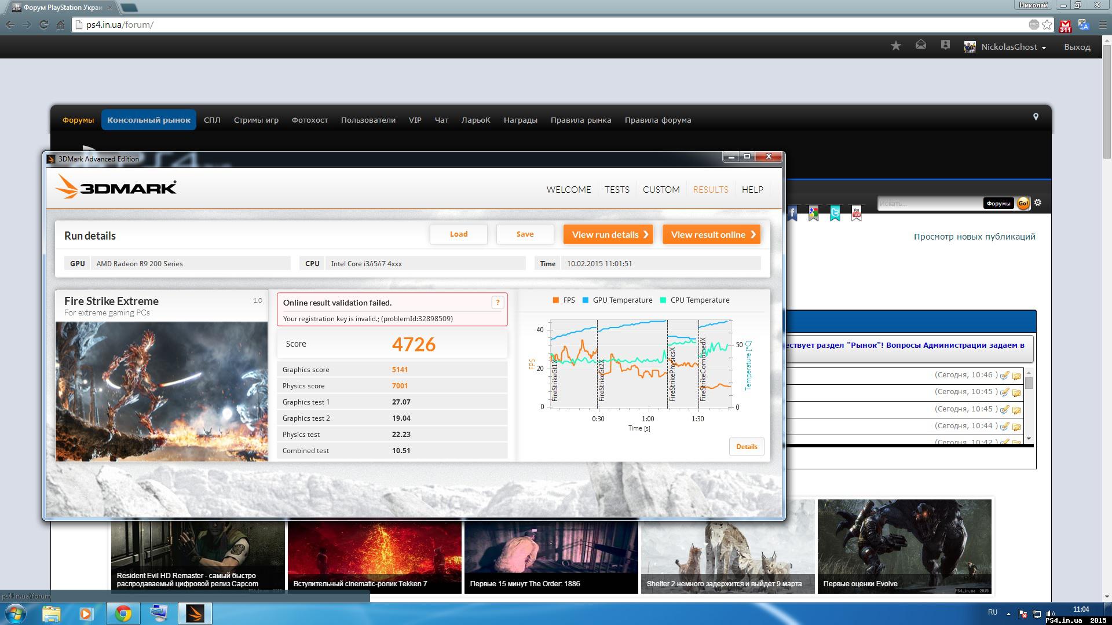Open the HELP tab in 3DMark
Image resolution: width=1112 pixels, height=625 pixels.
752,189
